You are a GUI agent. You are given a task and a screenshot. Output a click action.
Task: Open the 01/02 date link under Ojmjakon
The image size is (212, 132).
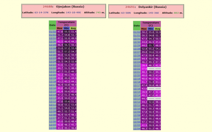(x=52, y=31)
